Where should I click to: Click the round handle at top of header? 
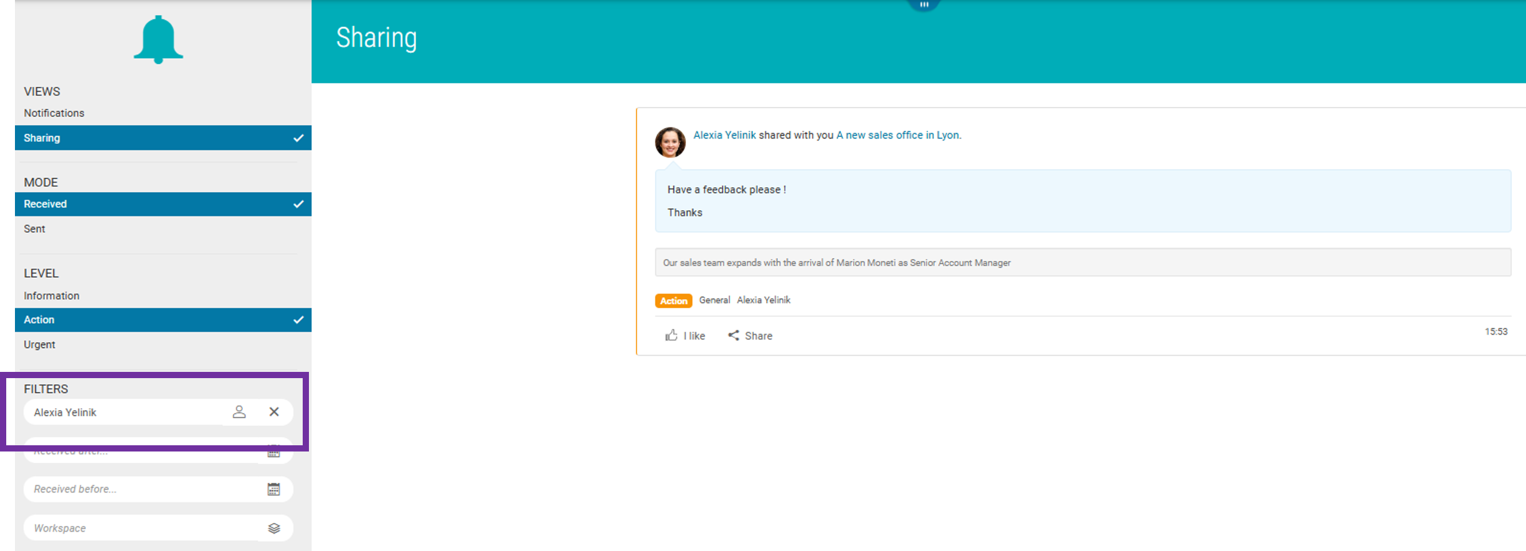point(924,4)
